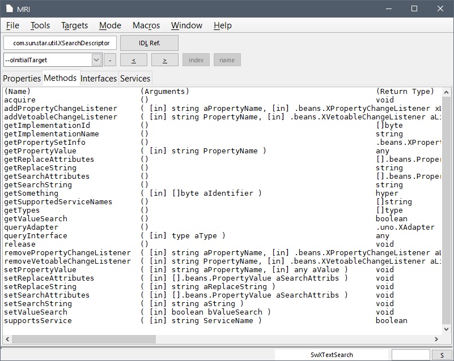Switch to the Services tab
Screen dimensions: 454x361
point(135,78)
